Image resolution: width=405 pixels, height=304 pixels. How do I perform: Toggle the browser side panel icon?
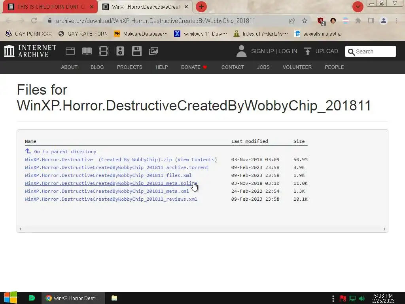(371, 21)
